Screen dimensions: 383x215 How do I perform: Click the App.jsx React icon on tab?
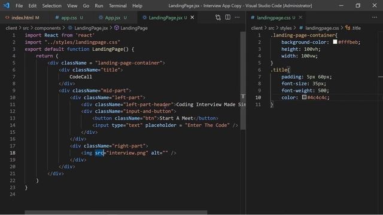point(101,17)
